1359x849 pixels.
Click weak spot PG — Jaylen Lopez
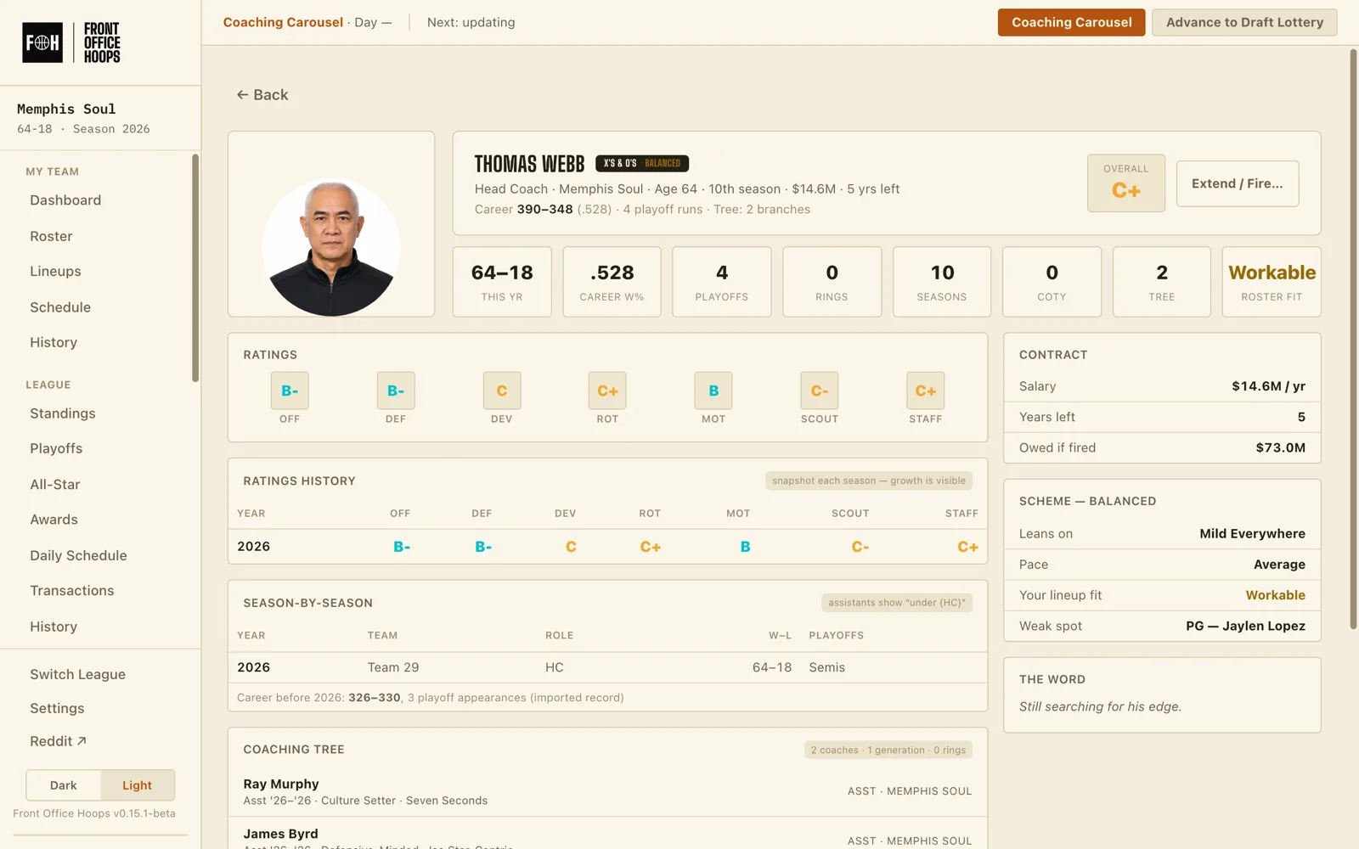1245,626
